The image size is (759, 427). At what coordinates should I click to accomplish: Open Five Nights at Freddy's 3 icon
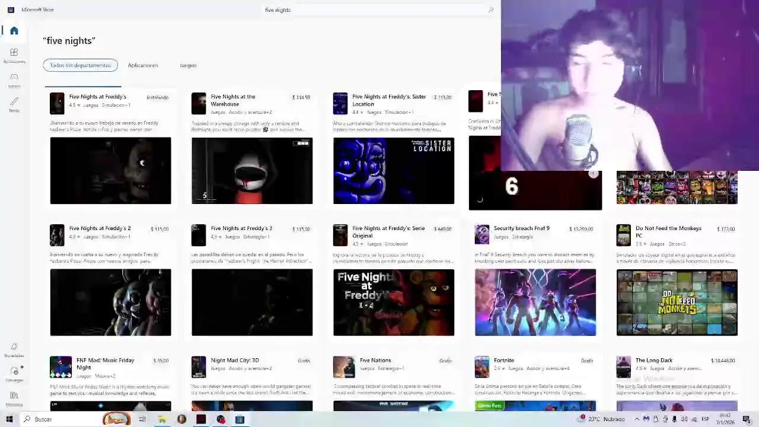199,235
